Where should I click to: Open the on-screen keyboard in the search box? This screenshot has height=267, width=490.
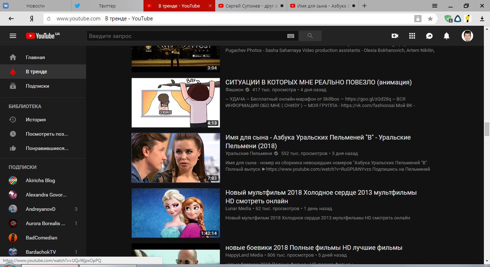coord(290,36)
